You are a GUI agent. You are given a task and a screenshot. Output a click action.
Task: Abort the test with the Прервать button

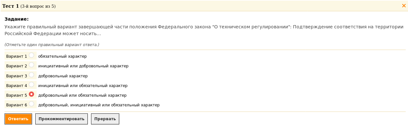(x=105, y=119)
